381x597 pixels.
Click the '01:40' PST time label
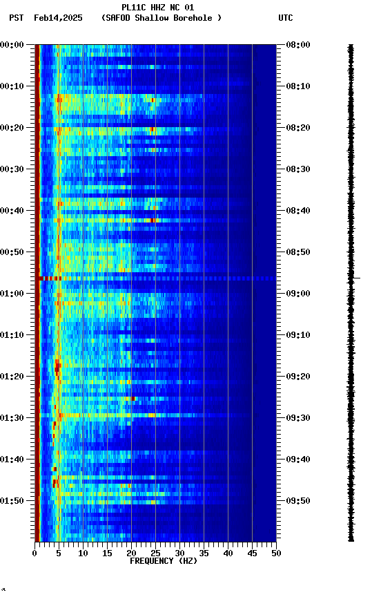coord(12,459)
